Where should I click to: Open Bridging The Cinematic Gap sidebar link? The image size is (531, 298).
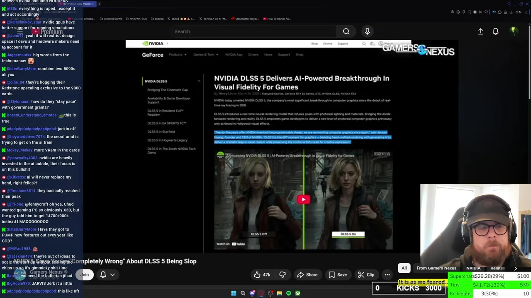click(x=168, y=90)
